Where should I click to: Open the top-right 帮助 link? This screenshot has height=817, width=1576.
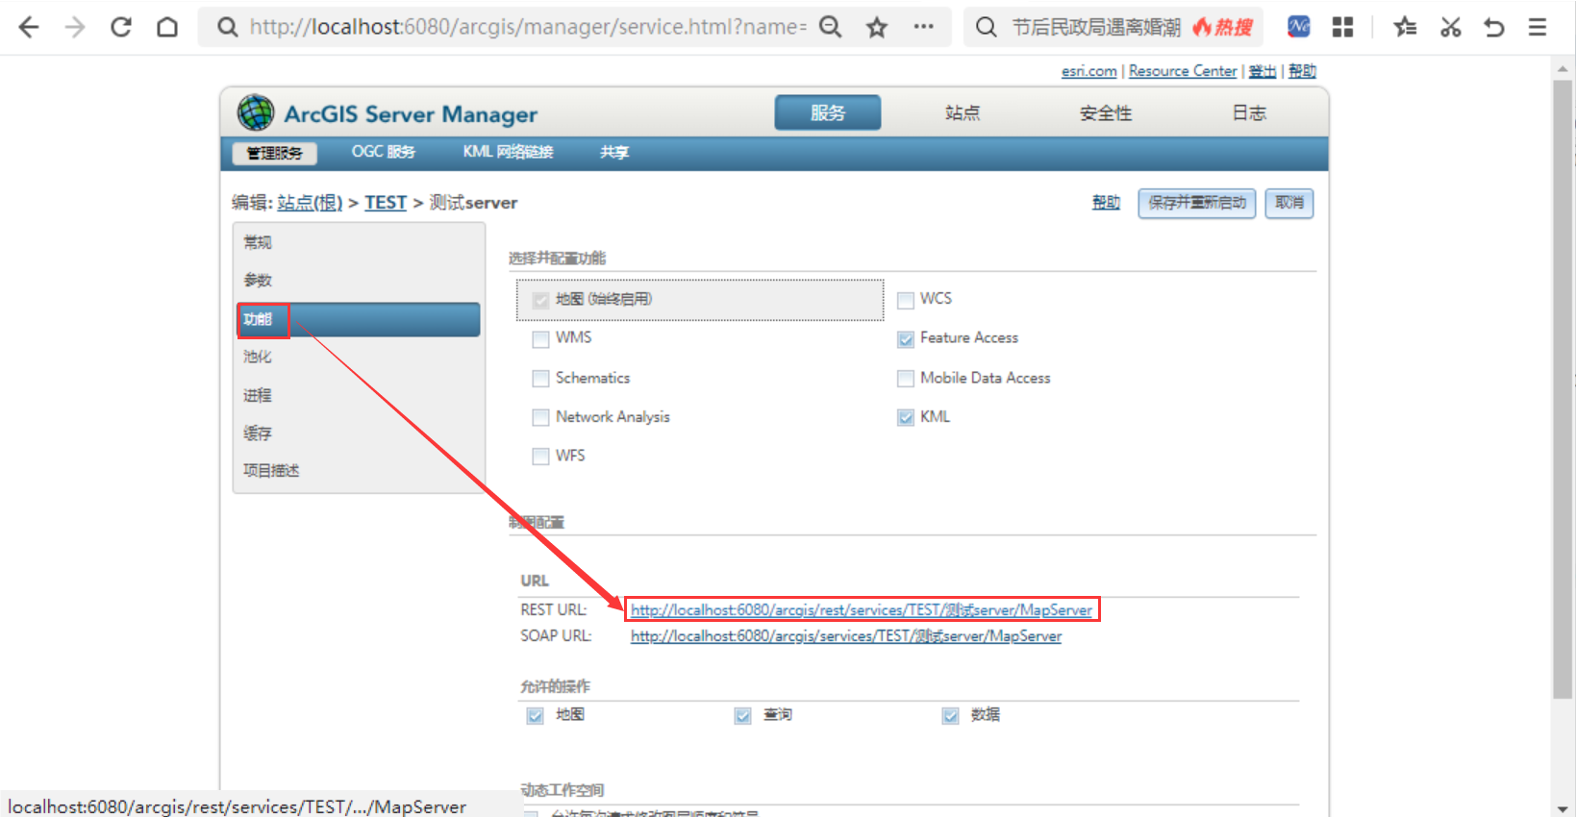(x=1302, y=71)
